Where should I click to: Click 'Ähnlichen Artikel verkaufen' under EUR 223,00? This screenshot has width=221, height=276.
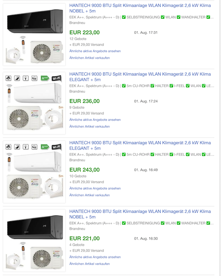point(90,58)
